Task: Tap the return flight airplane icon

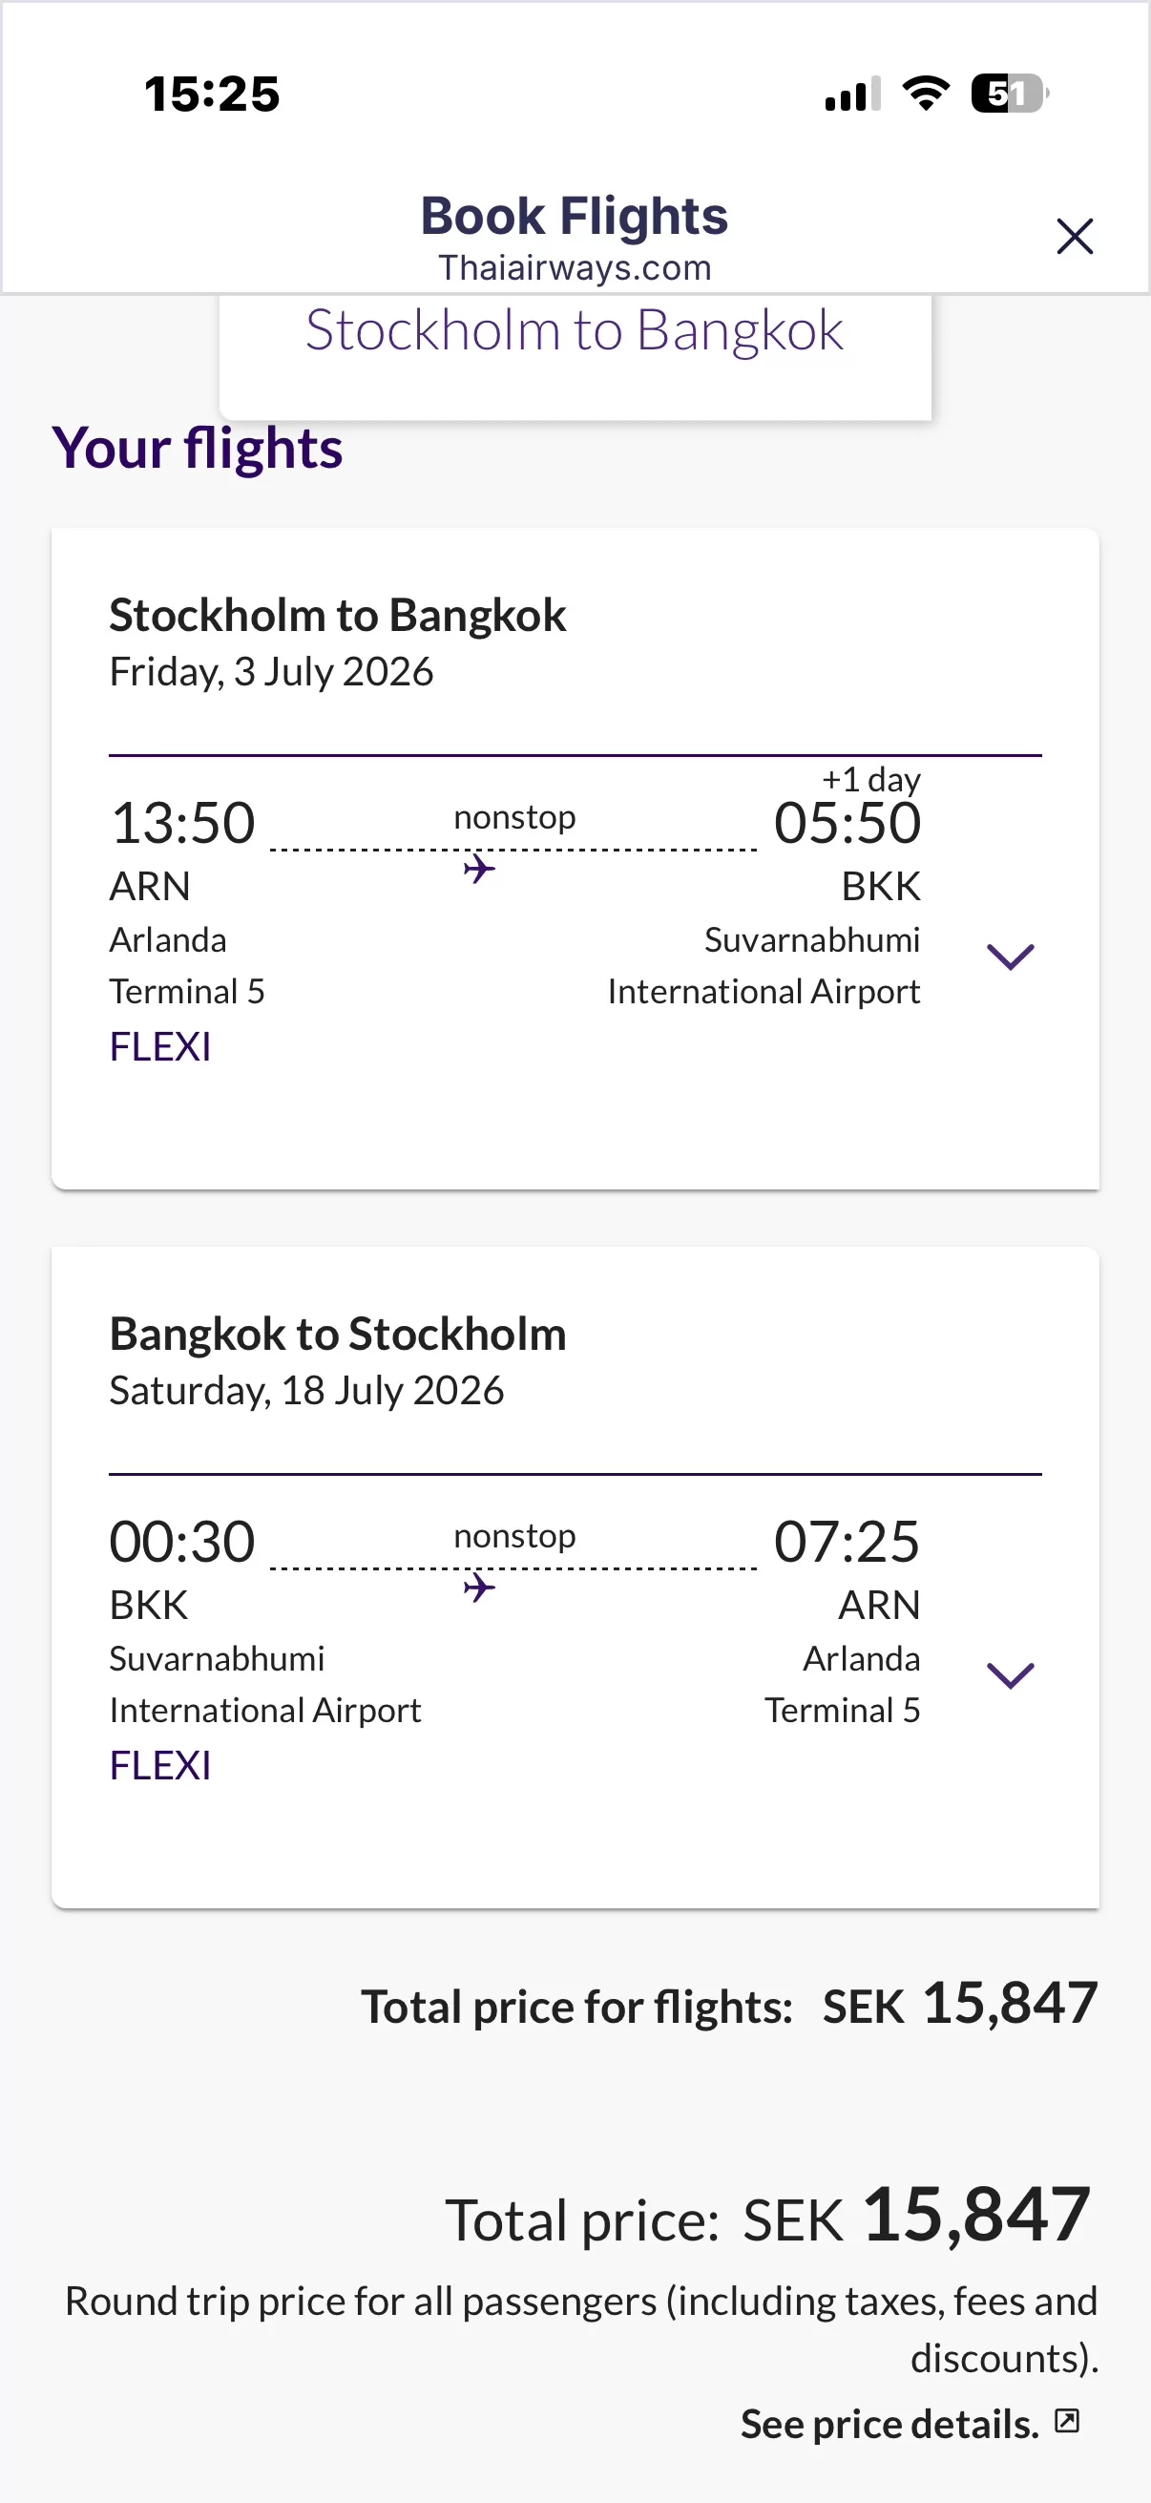Action: tap(479, 1588)
